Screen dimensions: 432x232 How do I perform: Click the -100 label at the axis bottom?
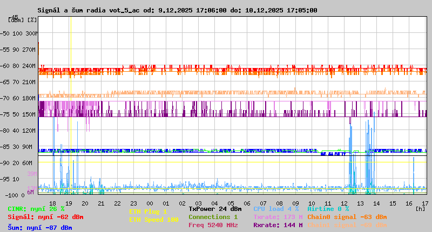tap(10, 195)
